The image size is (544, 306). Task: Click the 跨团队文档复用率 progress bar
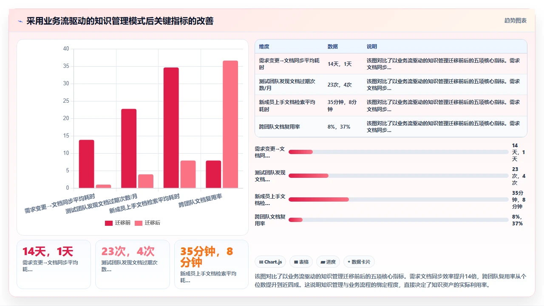point(399,220)
